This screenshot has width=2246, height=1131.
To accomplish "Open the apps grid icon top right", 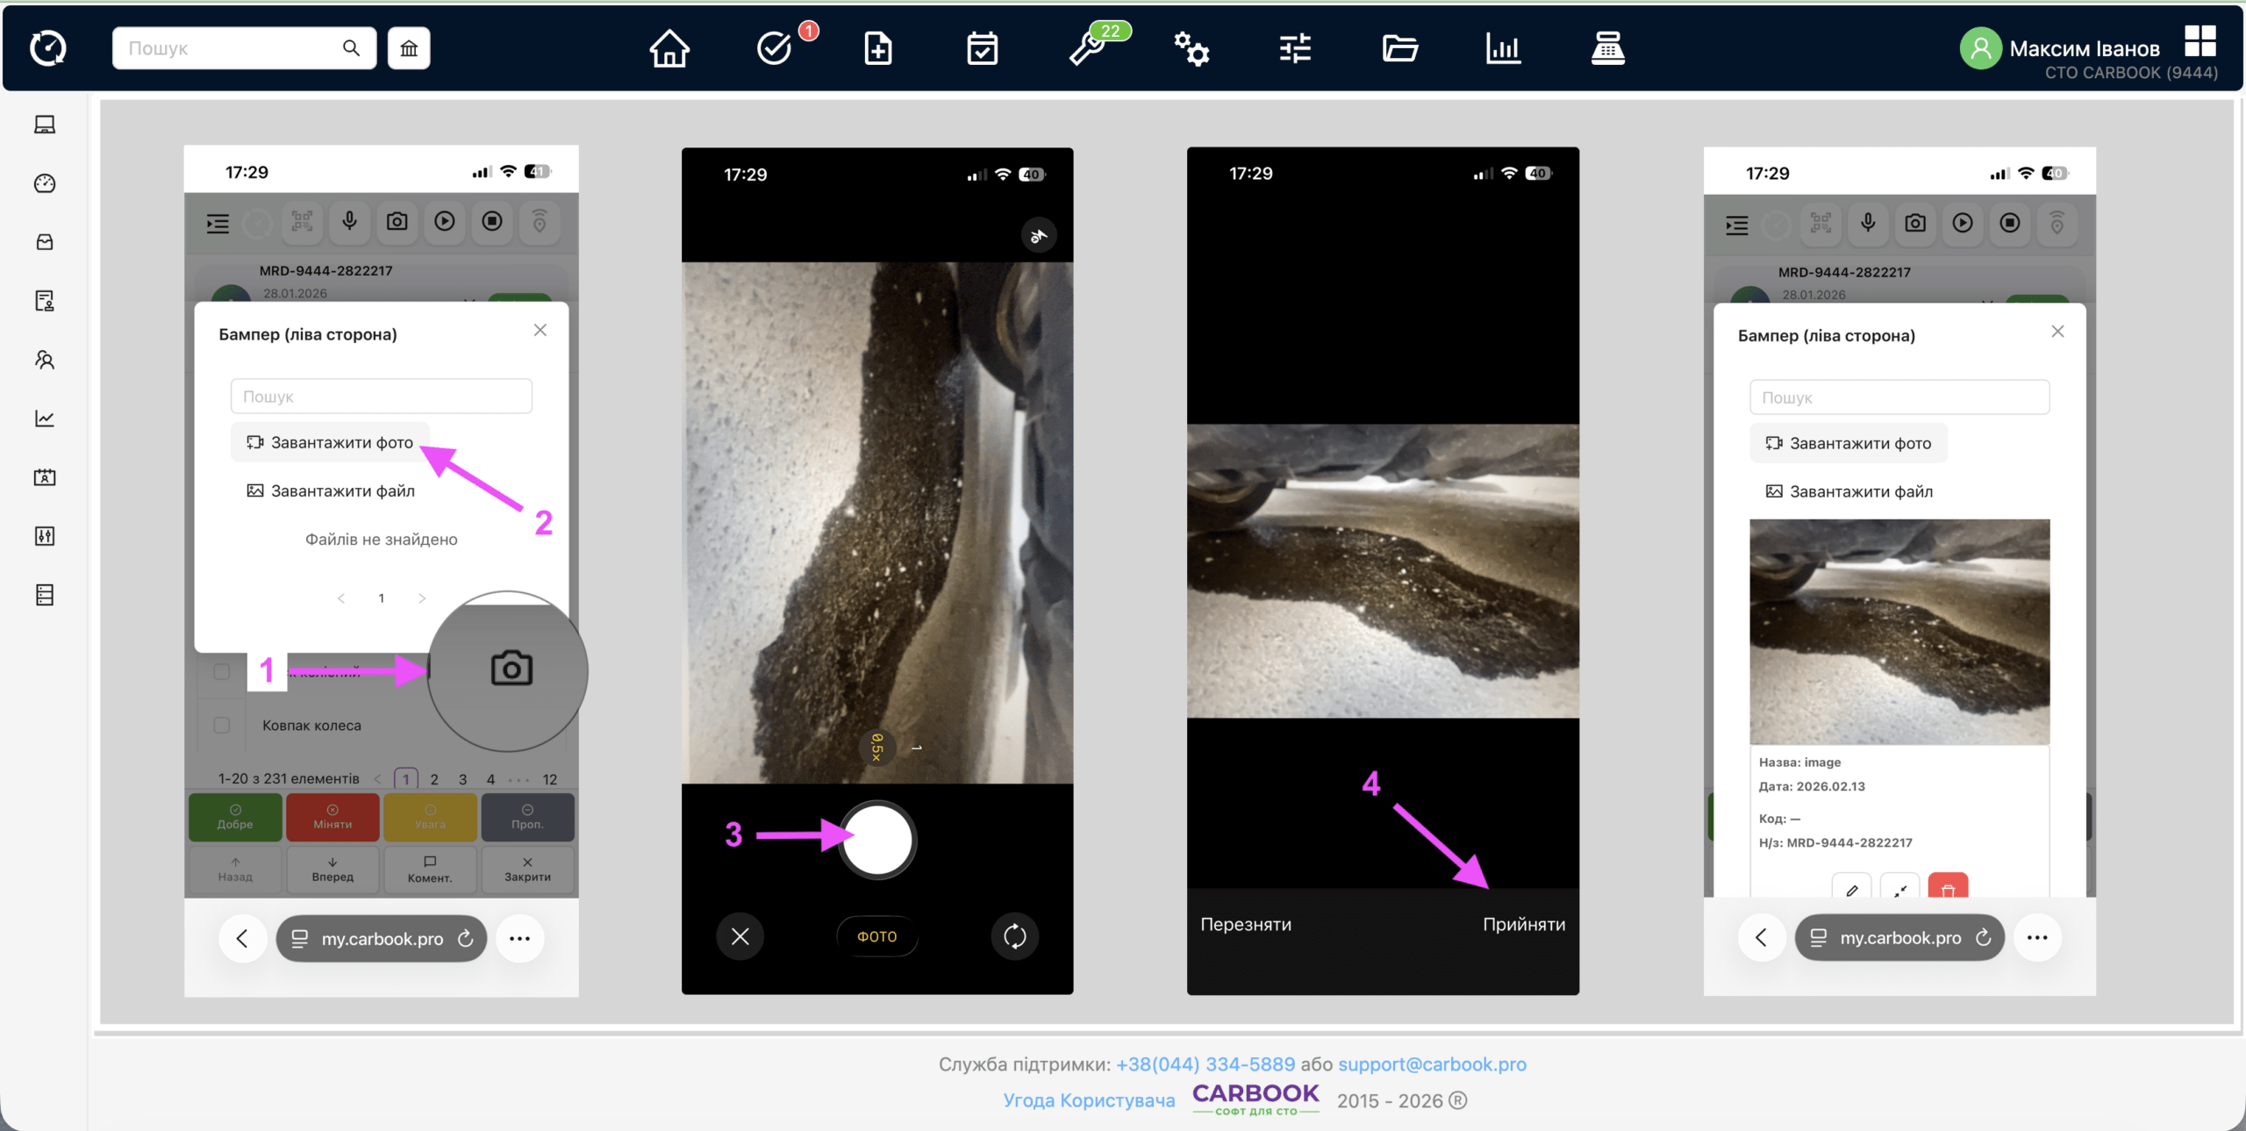I will click(x=2200, y=40).
